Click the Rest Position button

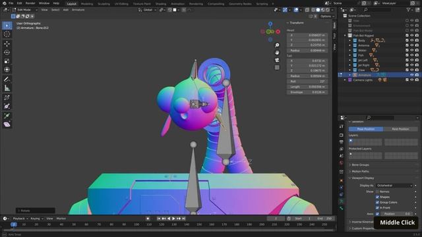click(400, 129)
